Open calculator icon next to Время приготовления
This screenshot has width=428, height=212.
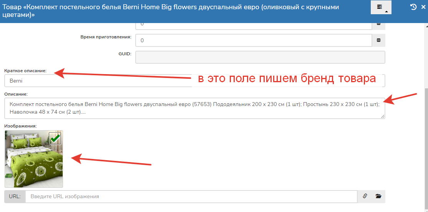[378, 40]
